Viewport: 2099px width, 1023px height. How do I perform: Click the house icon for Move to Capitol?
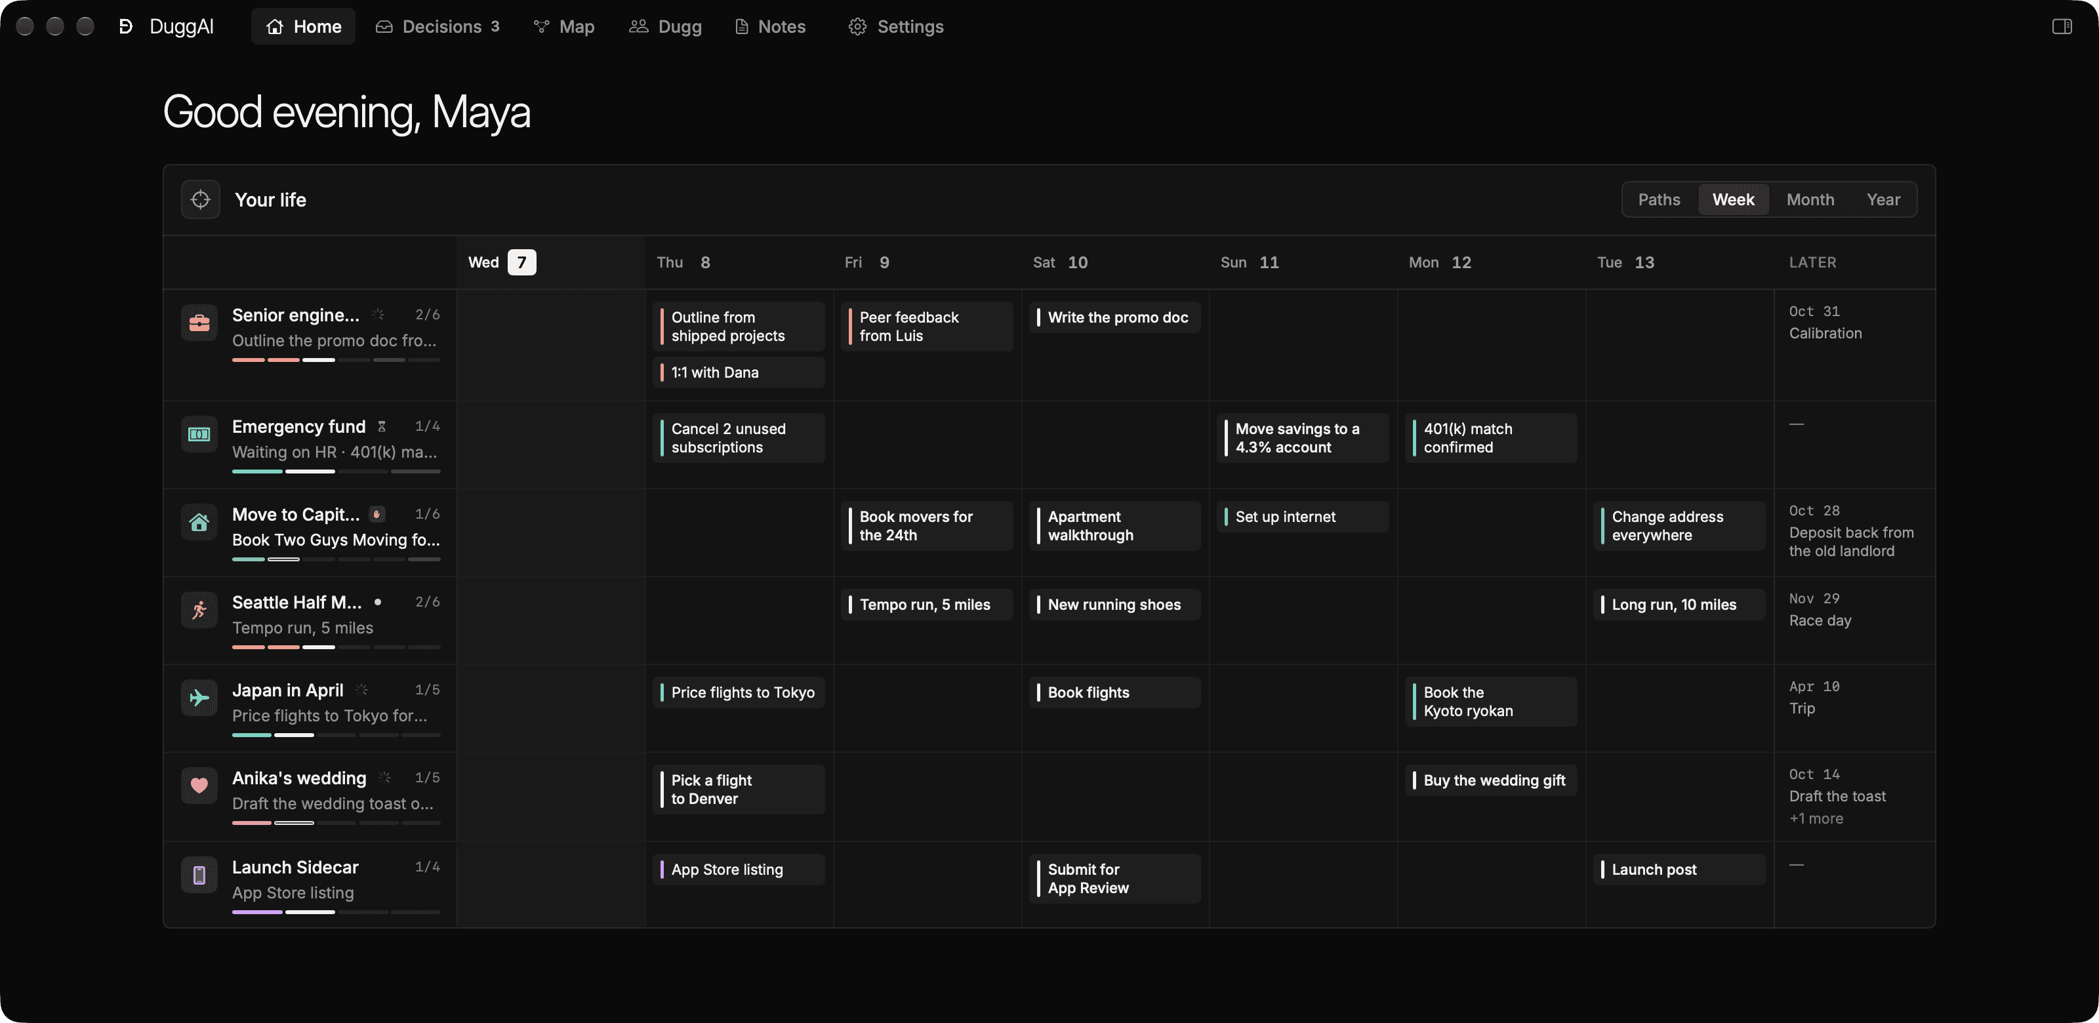coord(199,522)
